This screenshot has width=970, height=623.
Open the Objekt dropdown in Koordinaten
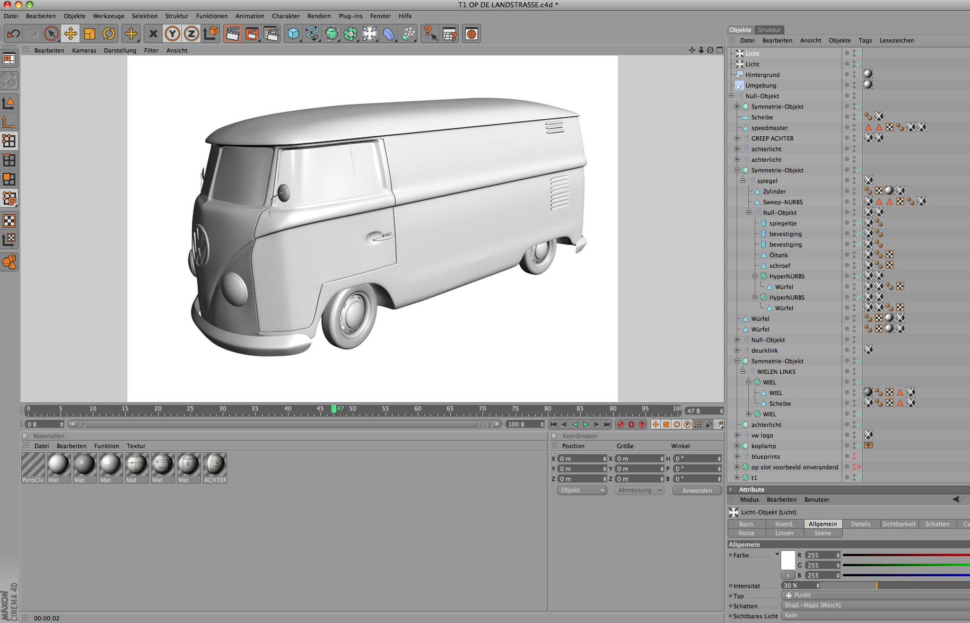pos(582,490)
